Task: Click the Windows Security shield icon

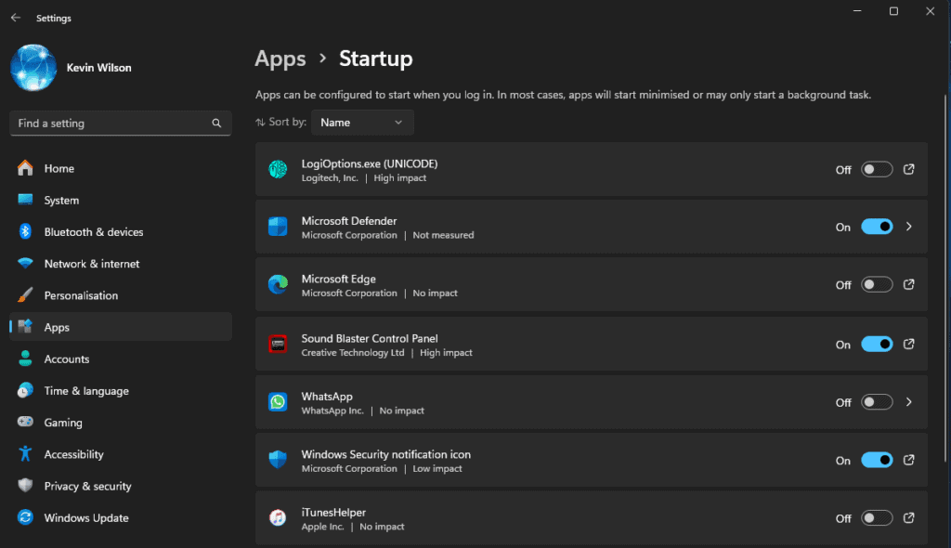Action: click(x=278, y=460)
